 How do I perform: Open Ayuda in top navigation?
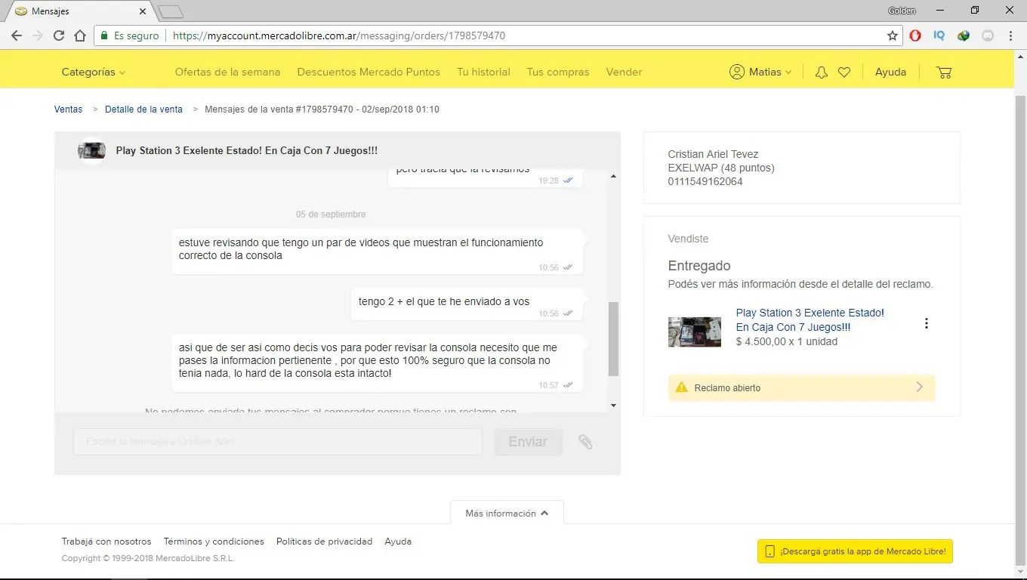[x=890, y=72]
